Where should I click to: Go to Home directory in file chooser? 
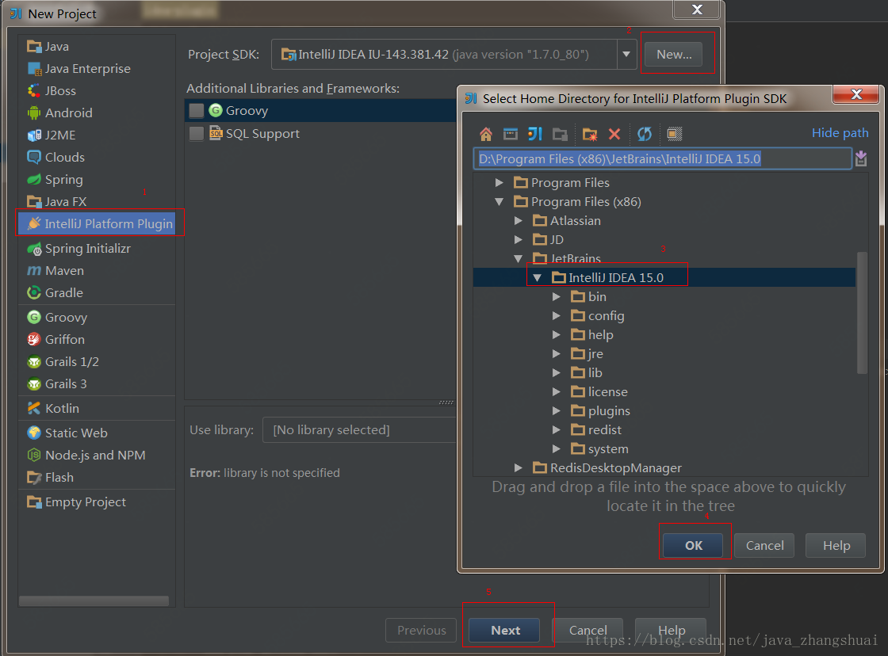click(485, 134)
